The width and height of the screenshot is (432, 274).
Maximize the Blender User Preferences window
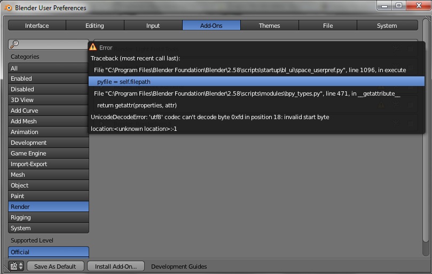pyautogui.click(x=398, y=6)
